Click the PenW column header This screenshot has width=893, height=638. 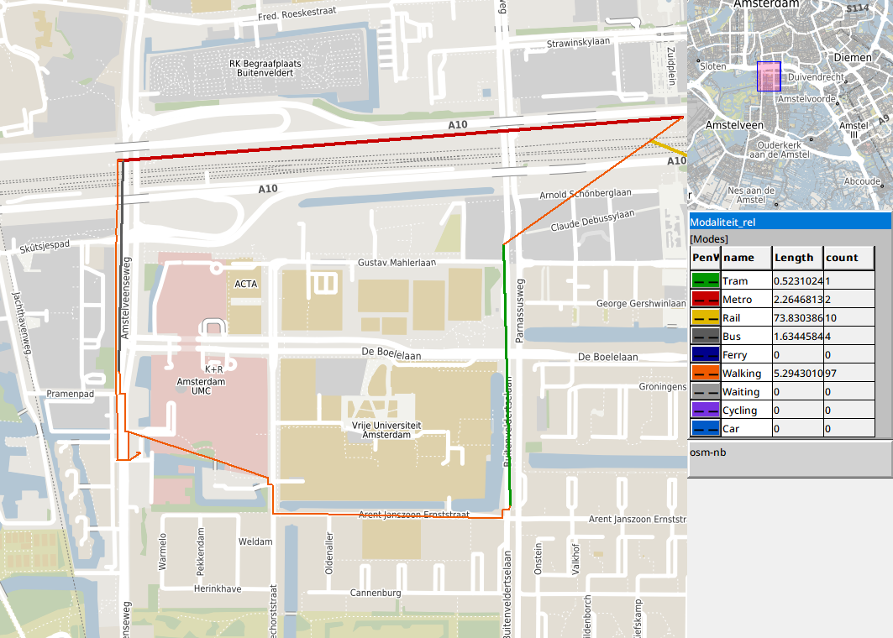click(x=706, y=258)
